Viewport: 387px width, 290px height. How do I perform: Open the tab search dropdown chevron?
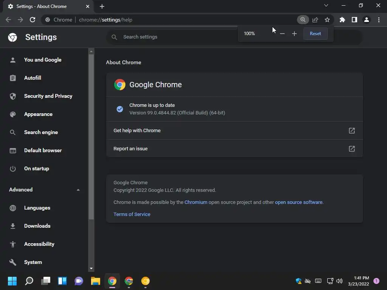326,5
